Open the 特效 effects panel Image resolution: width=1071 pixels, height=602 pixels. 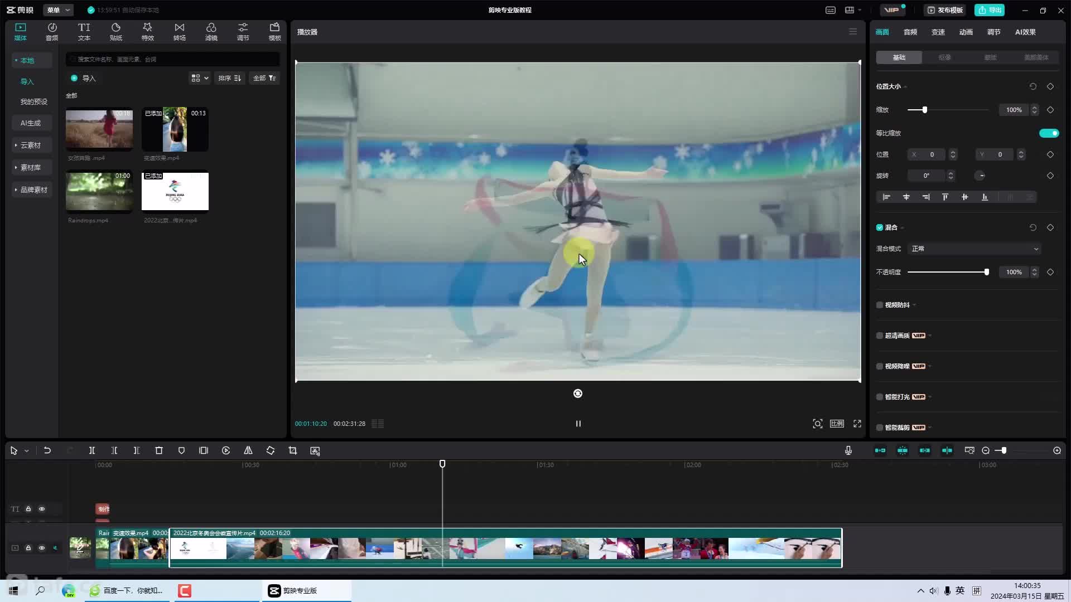click(147, 32)
